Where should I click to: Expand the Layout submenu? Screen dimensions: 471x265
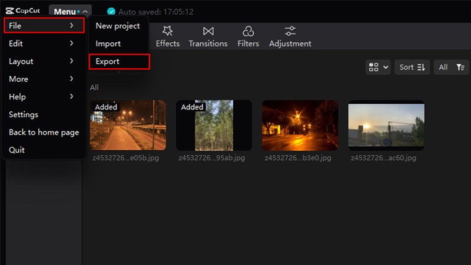pos(42,61)
